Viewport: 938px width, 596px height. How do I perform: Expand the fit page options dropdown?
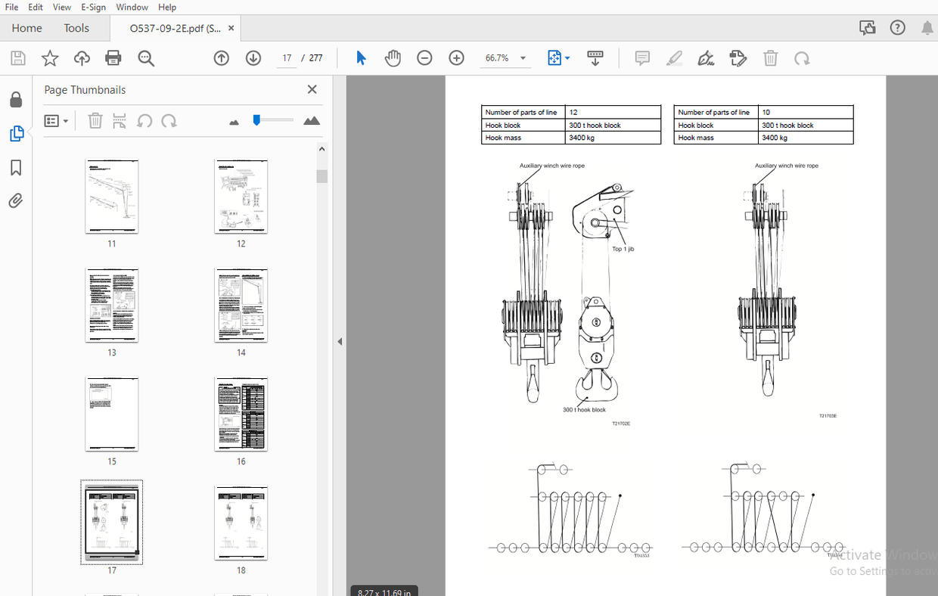coord(567,58)
